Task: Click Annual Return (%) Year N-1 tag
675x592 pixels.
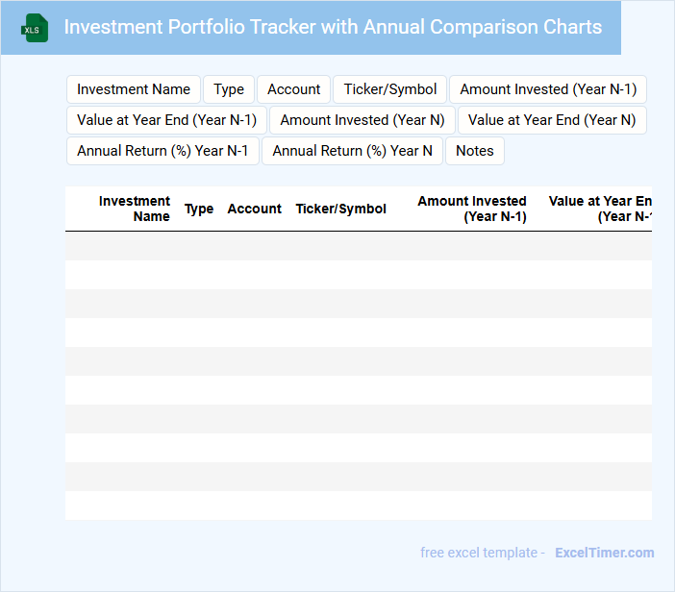Action: [162, 151]
